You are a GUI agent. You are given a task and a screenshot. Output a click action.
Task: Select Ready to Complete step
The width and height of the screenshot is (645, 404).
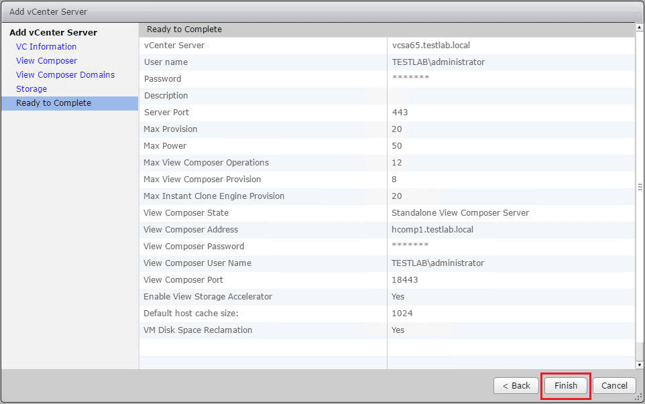coord(54,103)
